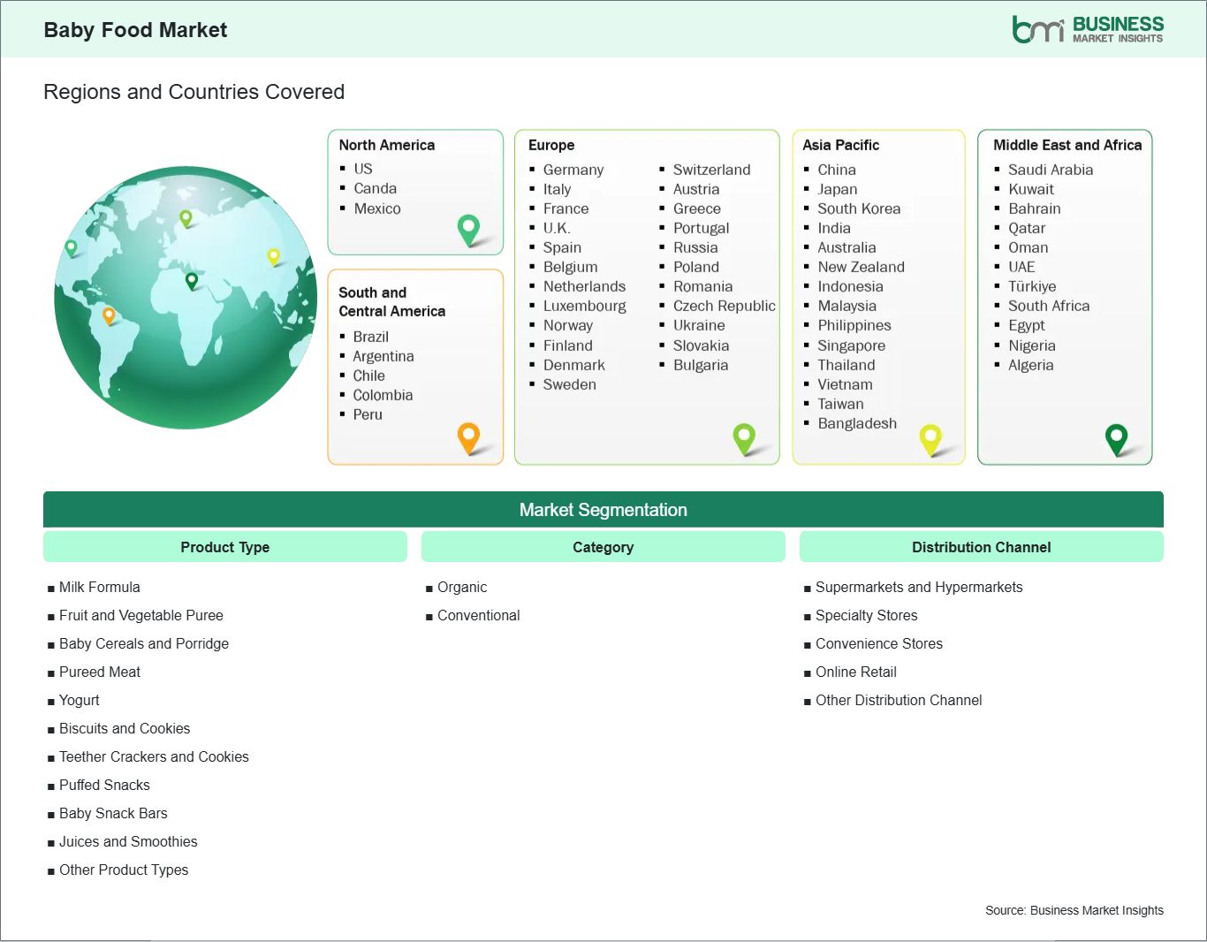The height and width of the screenshot is (942, 1207).
Task: Click the Organic category item
Action: pos(461,587)
